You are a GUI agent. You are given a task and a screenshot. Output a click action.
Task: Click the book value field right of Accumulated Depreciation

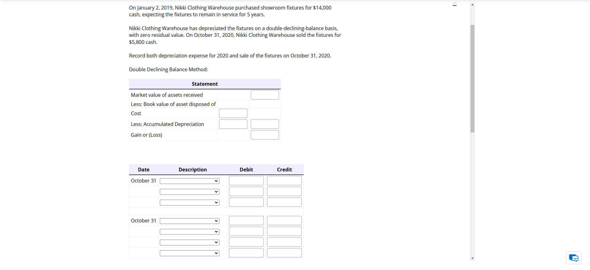tap(265, 124)
